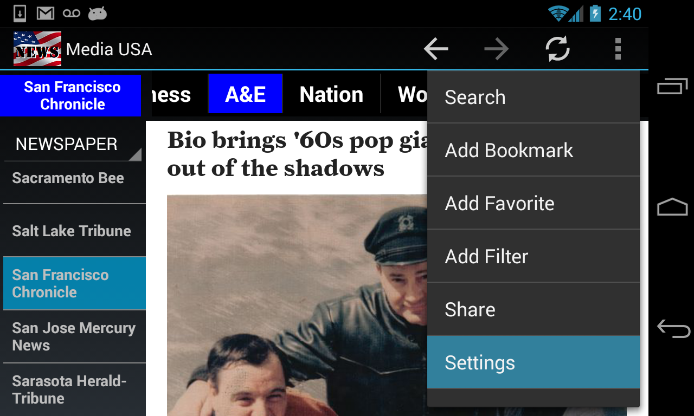Select Add Favorite in the menu
Image resolution: width=694 pixels, height=416 pixels.
(x=534, y=203)
